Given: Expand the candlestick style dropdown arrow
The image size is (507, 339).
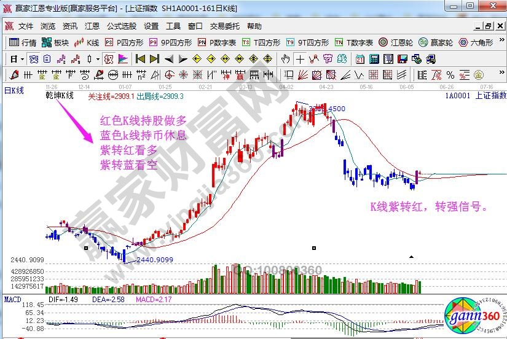Looking at the screenshot, I should click(x=98, y=60).
